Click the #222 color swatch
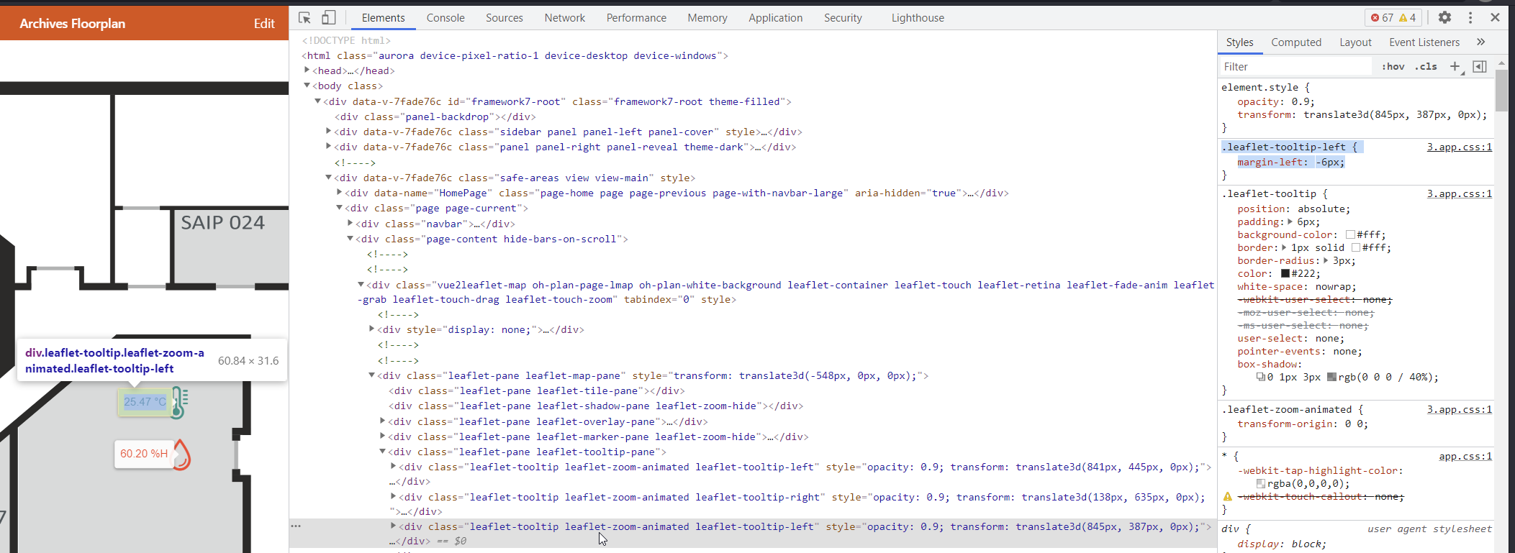Viewport: 1515px width, 553px height. tap(1285, 273)
